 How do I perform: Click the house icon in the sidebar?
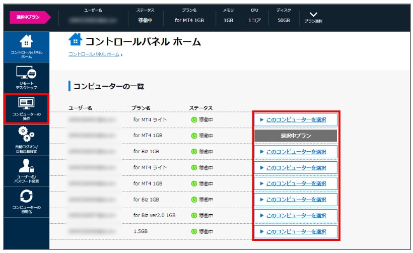[26, 41]
